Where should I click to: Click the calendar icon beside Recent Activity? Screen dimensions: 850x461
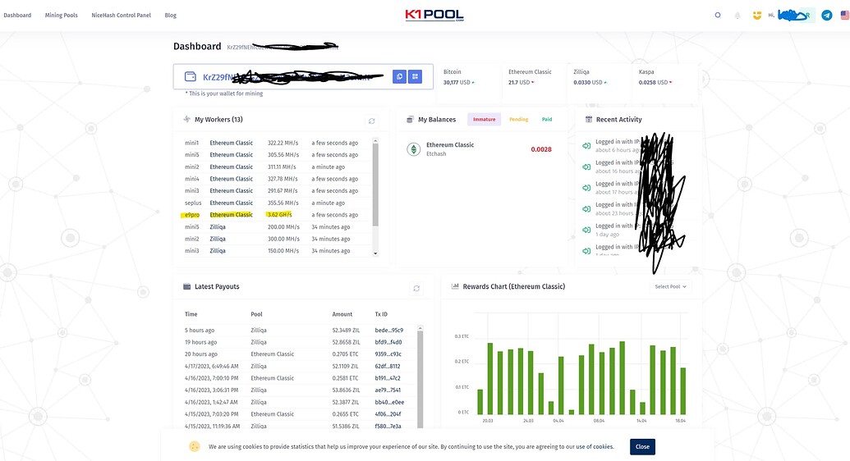coord(589,119)
